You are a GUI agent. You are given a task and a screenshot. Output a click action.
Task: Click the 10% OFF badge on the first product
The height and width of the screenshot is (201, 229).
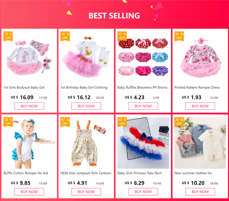point(8,36)
